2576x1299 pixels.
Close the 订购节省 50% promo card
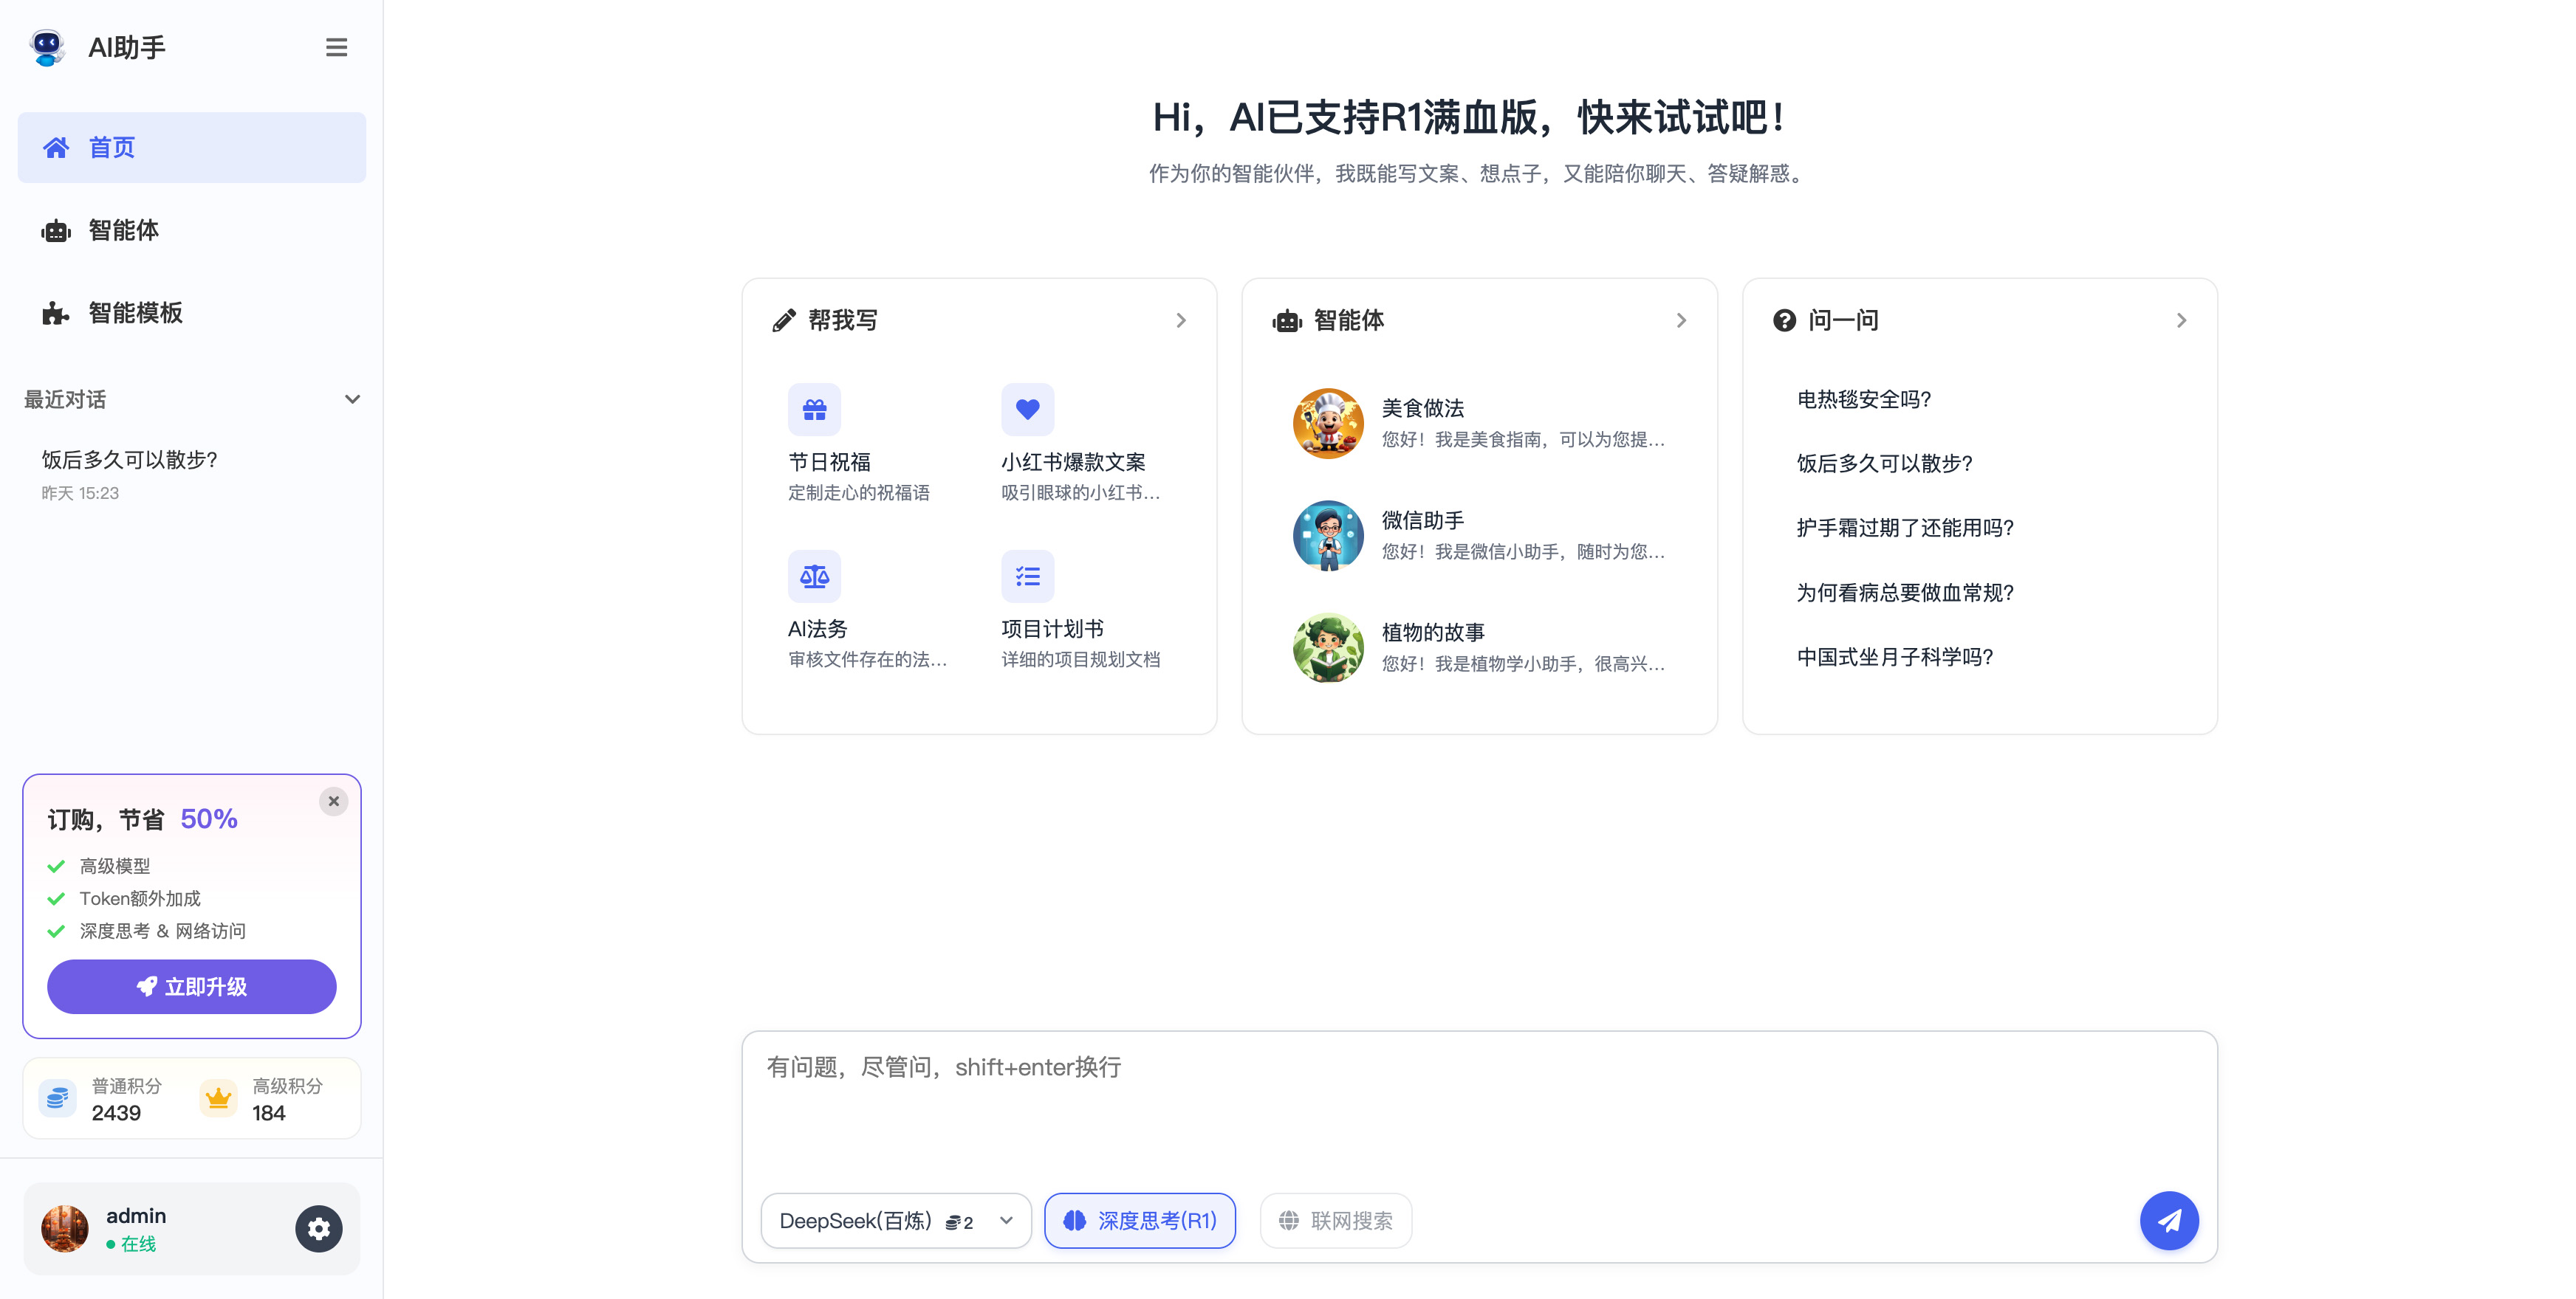point(334,802)
